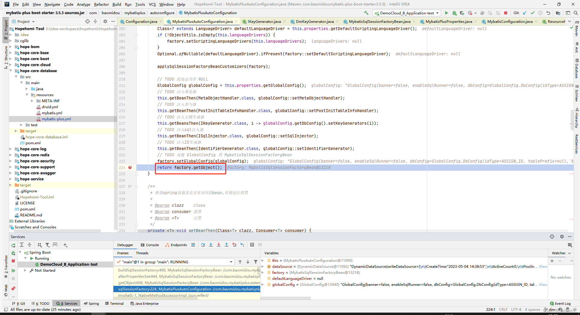
Task: Update project with the blue Git arrow
Action: click(525, 13)
